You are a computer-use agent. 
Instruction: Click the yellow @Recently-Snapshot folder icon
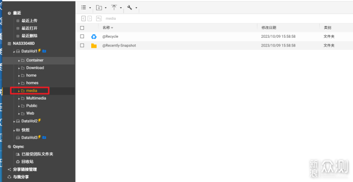94,46
